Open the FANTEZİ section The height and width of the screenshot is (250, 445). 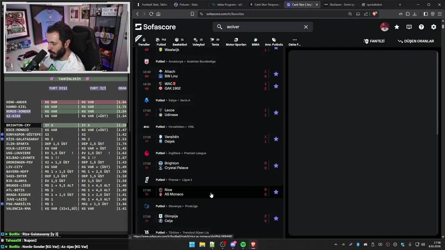coord(374,41)
